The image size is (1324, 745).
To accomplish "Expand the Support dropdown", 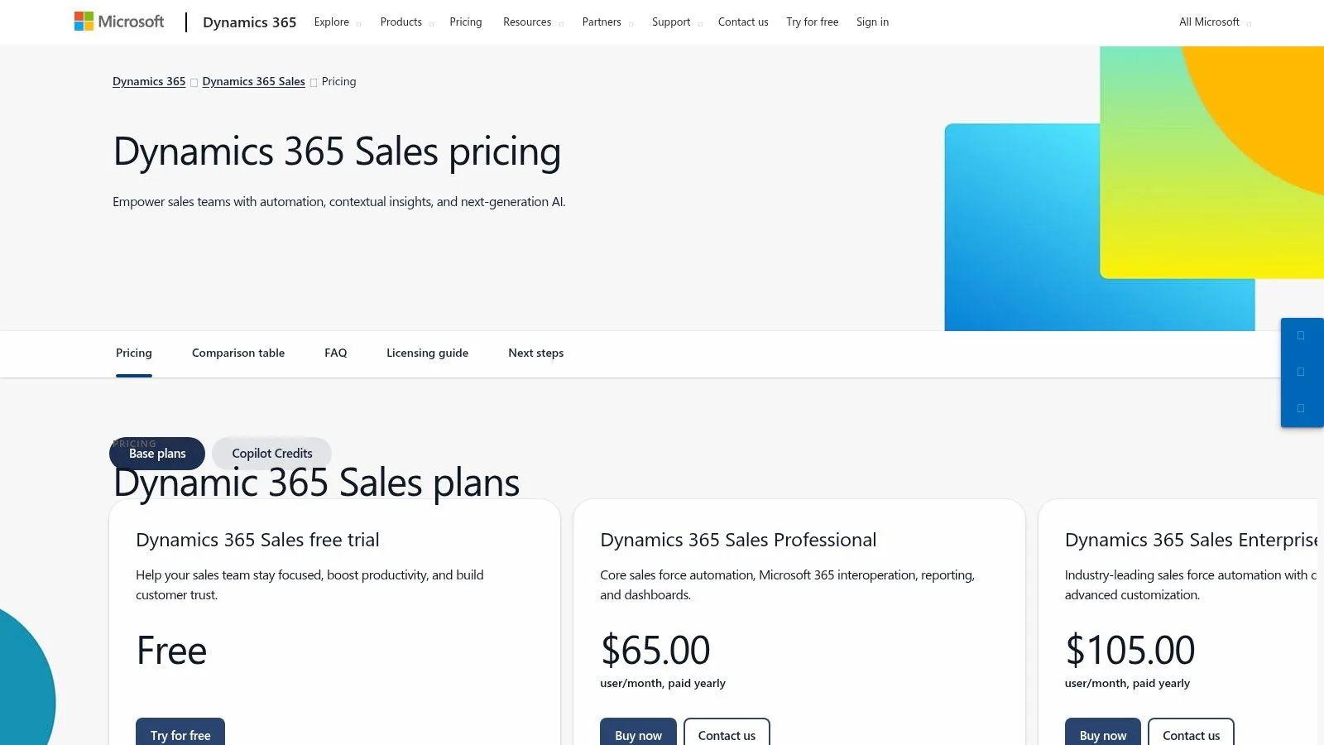I will click(677, 22).
